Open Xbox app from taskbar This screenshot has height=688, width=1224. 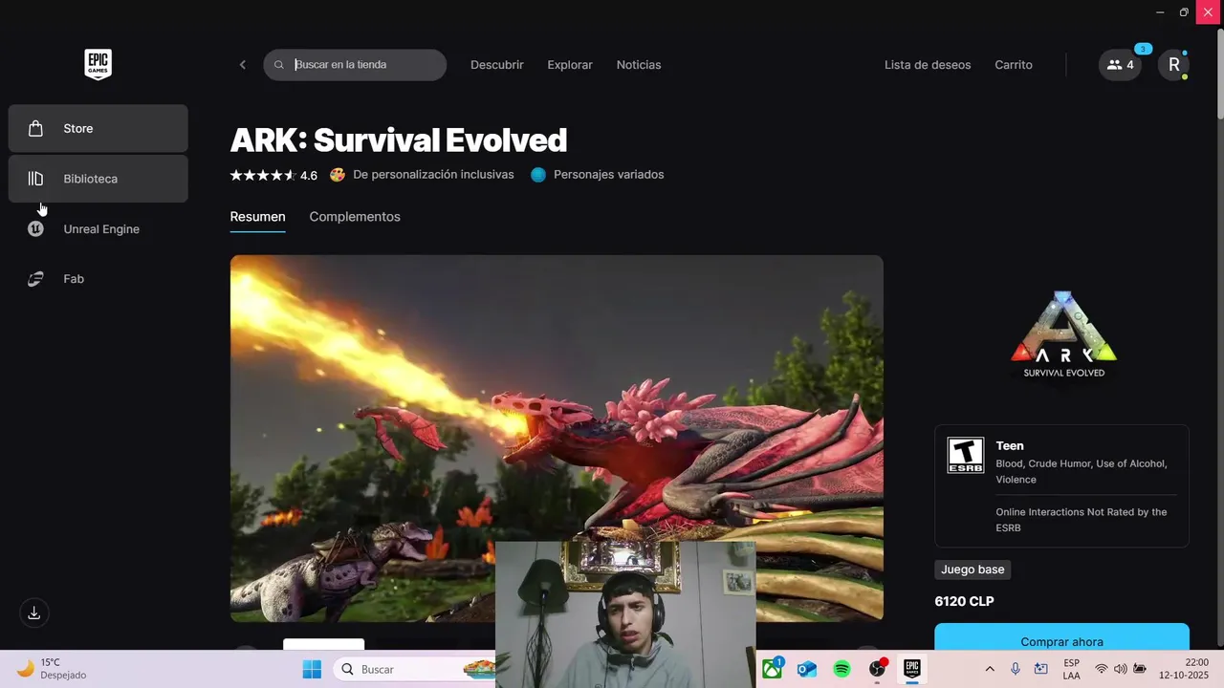(772, 670)
